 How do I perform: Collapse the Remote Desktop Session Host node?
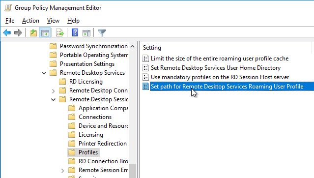53,99
